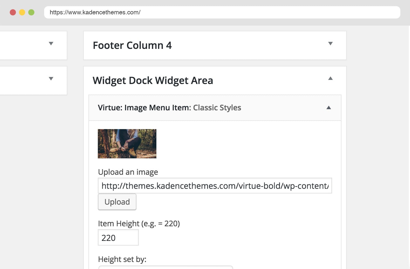The width and height of the screenshot is (410, 269).
Task: Collapse the Widget Dock Widget Area arrow
Action: 330,78
